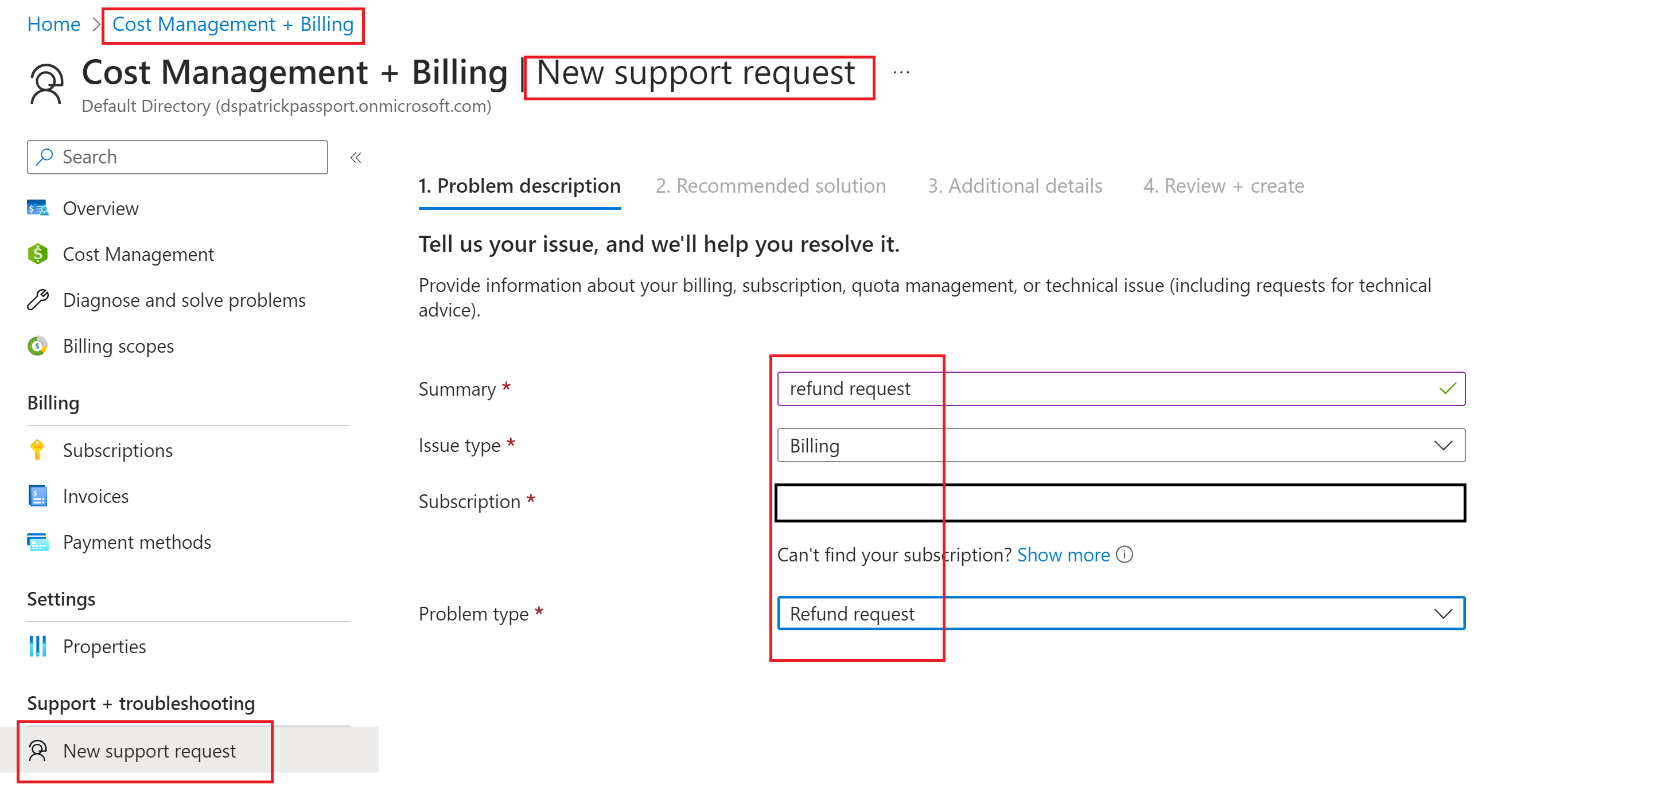Open Invoices in the sidebar
Viewport: 1669px width, 796px height.
point(95,495)
